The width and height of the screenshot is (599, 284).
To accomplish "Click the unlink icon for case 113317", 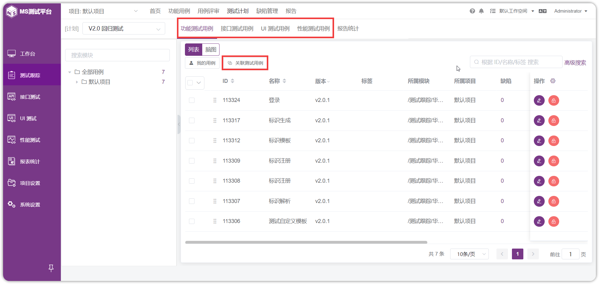I will pos(554,120).
